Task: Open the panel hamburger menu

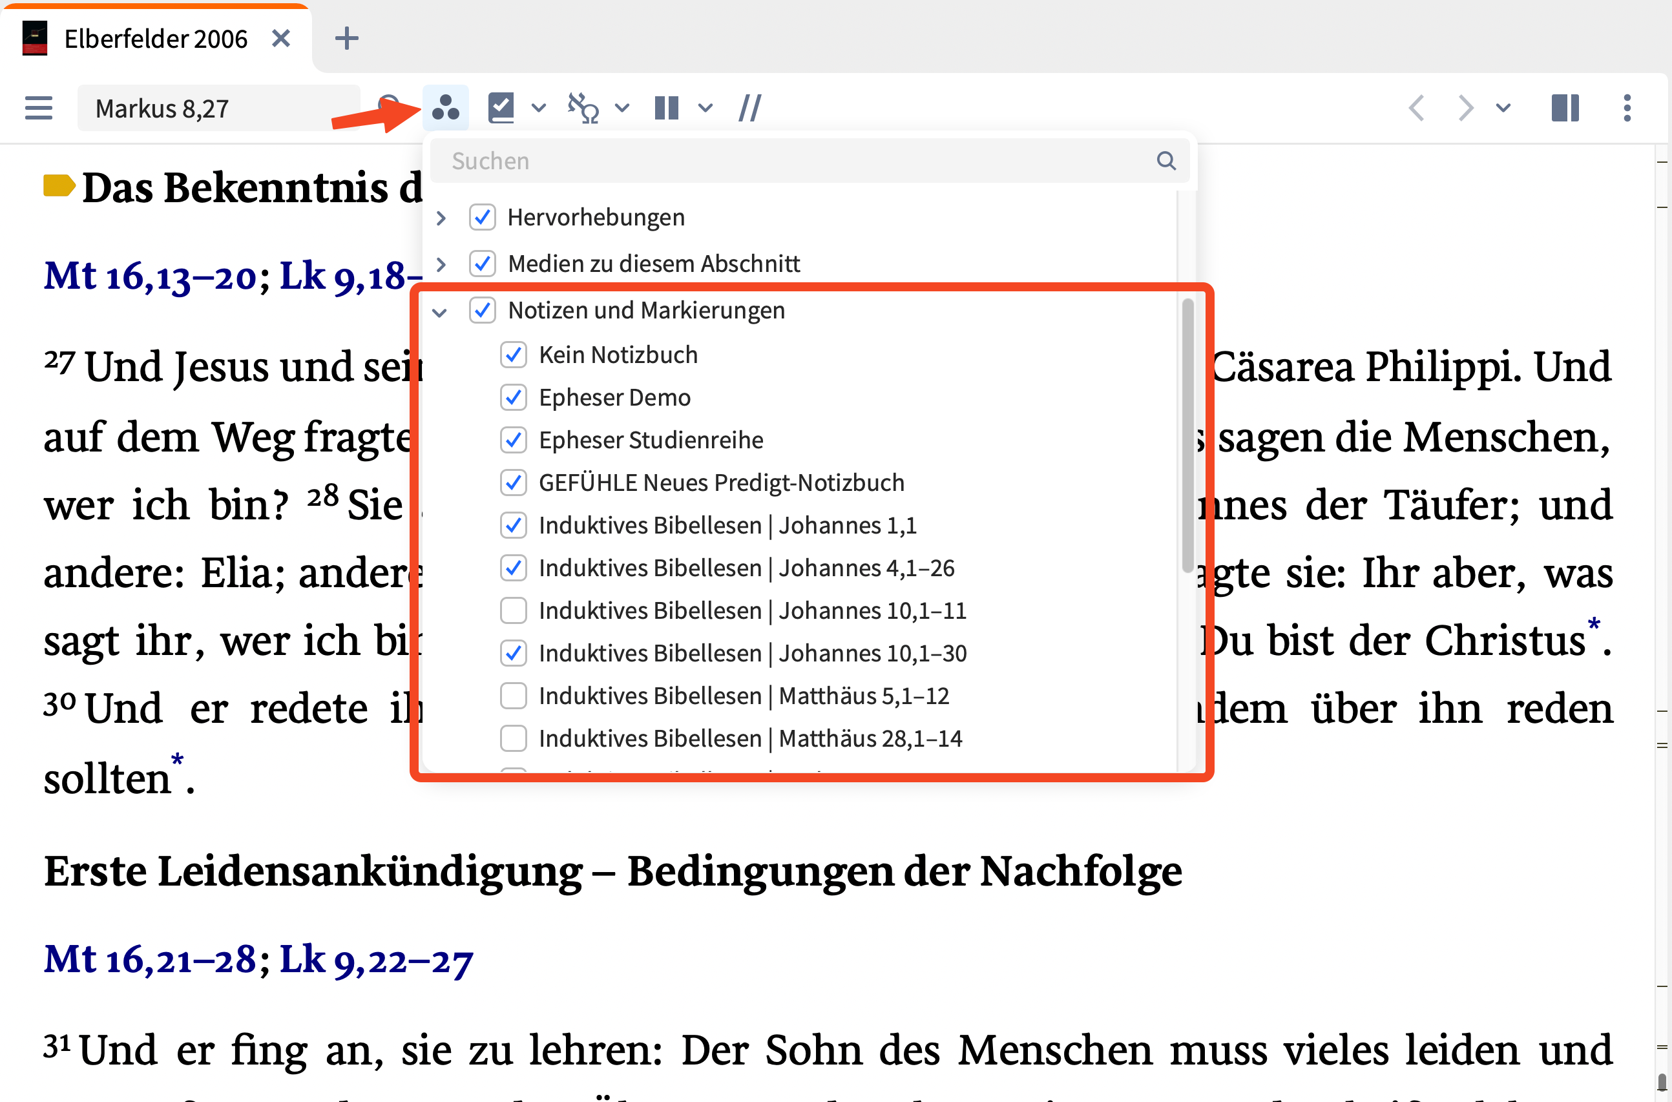Action: coord(39,109)
